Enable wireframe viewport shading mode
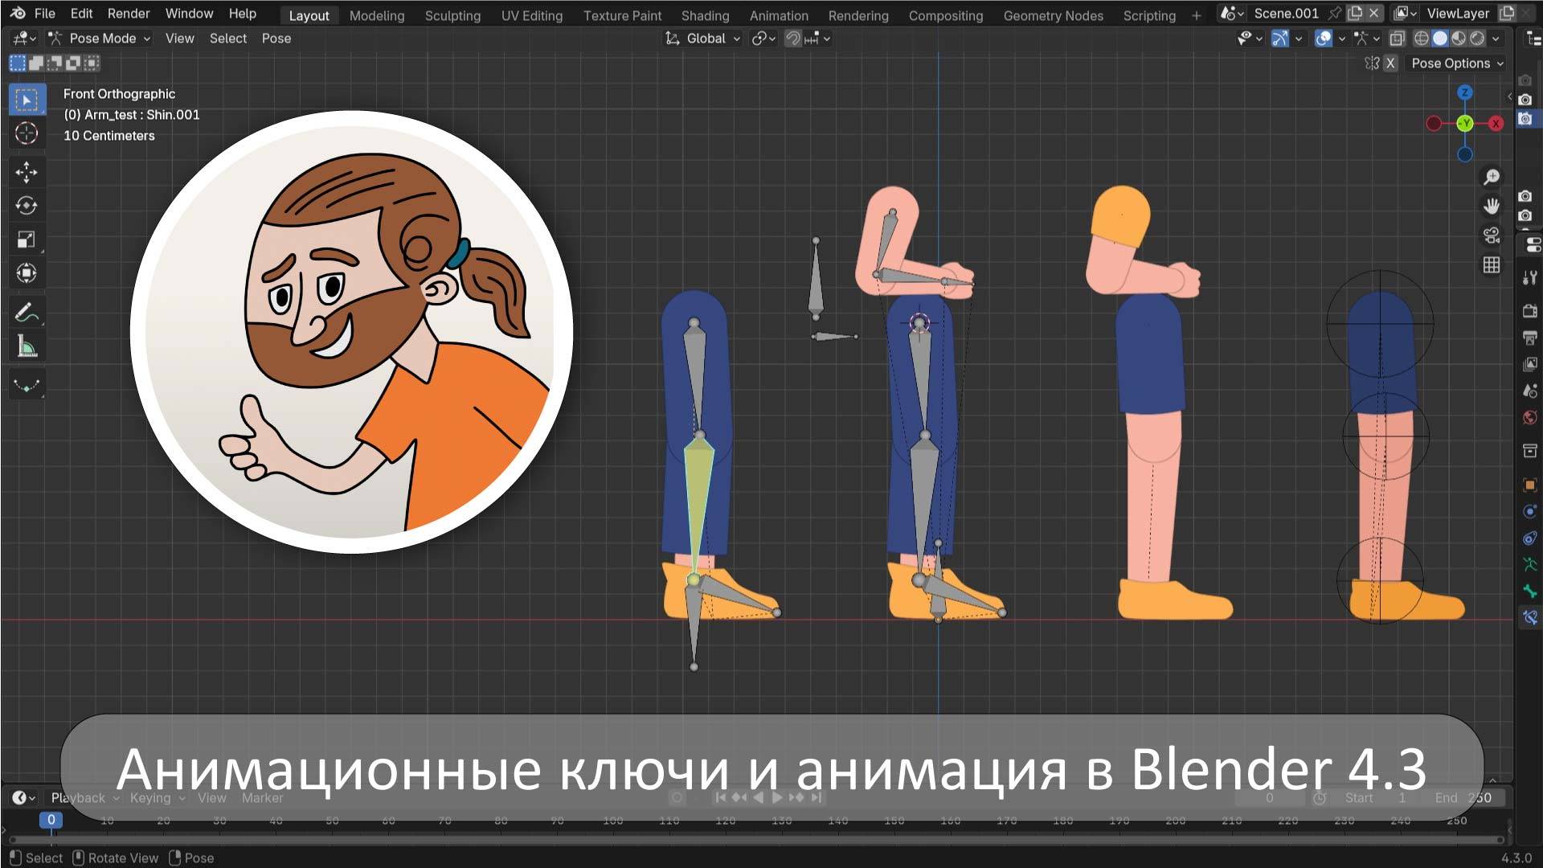1543x868 pixels. pos(1420,38)
